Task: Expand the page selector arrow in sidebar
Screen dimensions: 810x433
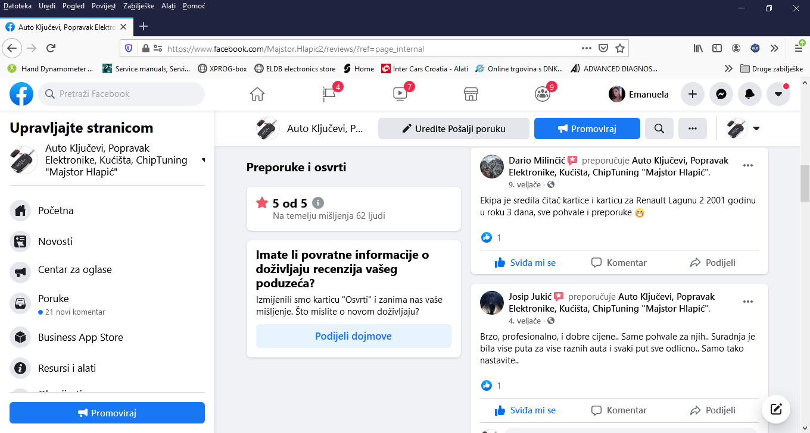Action: coord(203,160)
